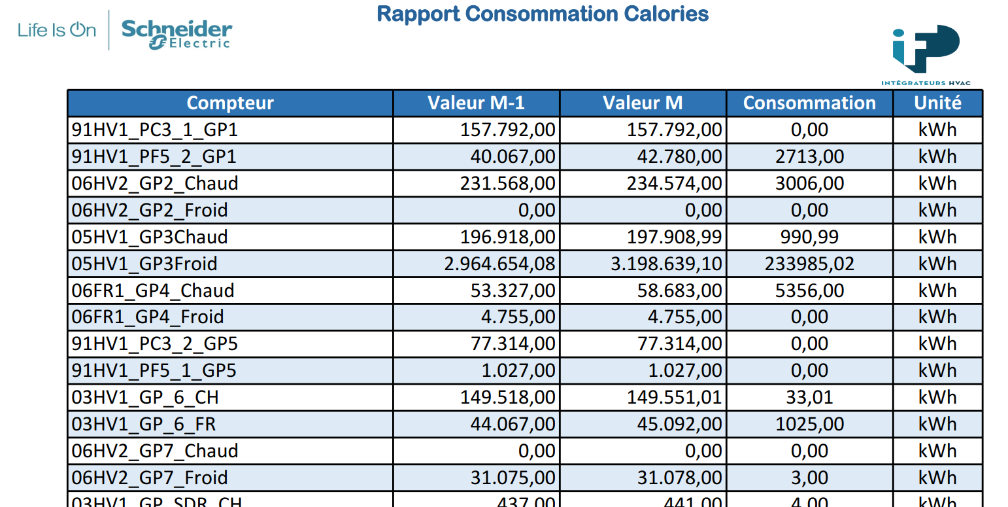Click the 2713,00 consumption cell
1008x507 pixels.
[x=810, y=157]
